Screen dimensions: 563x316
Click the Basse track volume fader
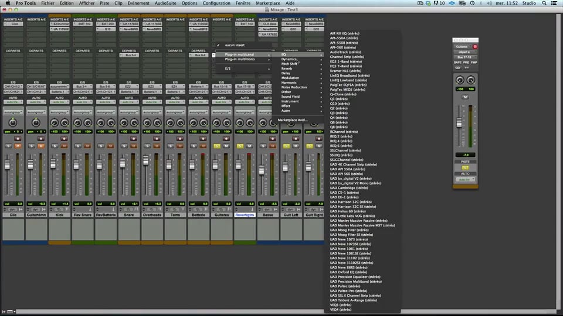(262, 169)
